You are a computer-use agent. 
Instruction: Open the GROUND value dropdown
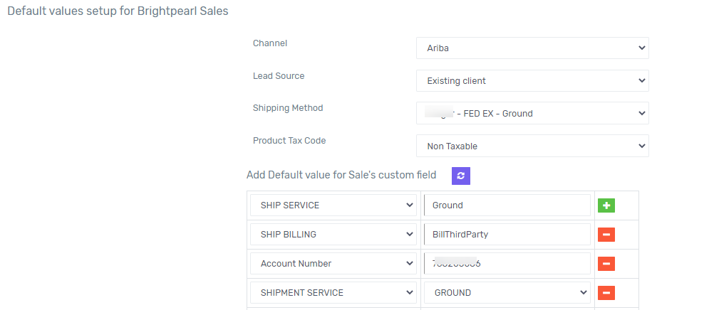point(507,293)
